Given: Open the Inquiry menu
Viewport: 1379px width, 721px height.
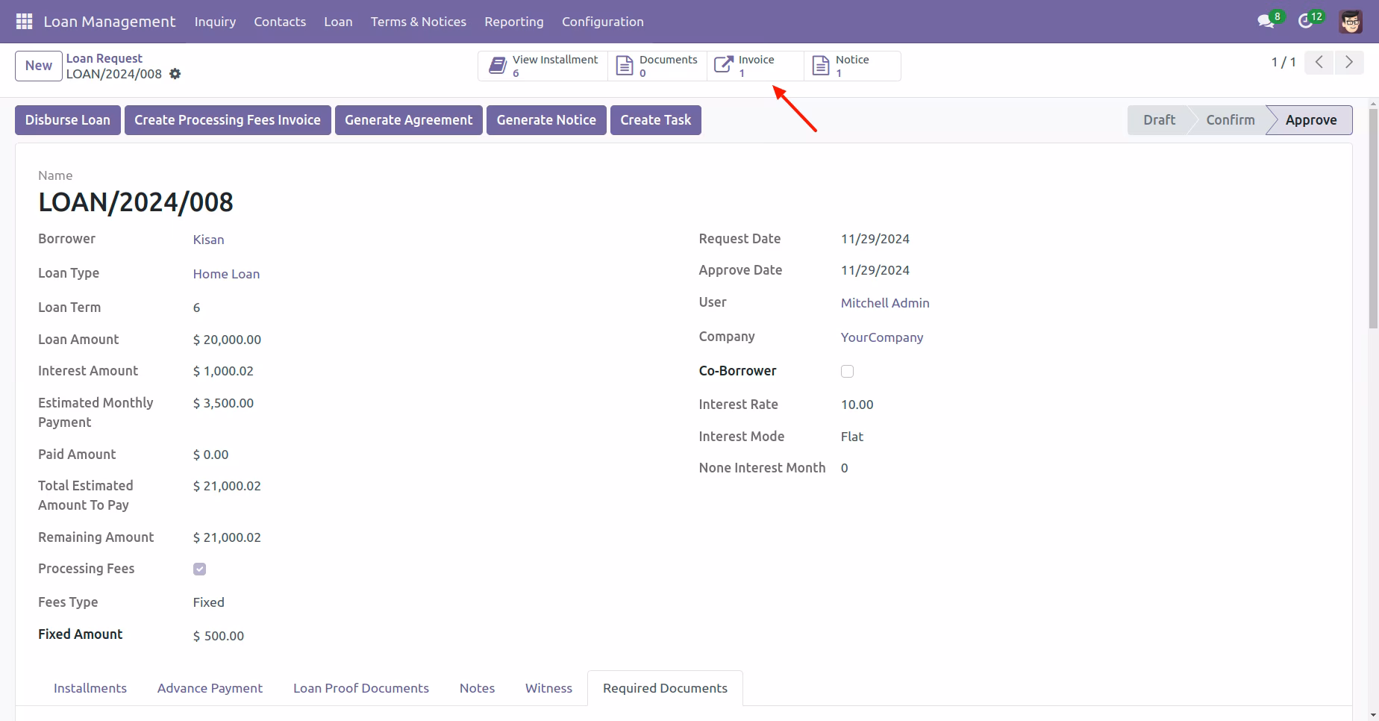Looking at the screenshot, I should tap(215, 22).
